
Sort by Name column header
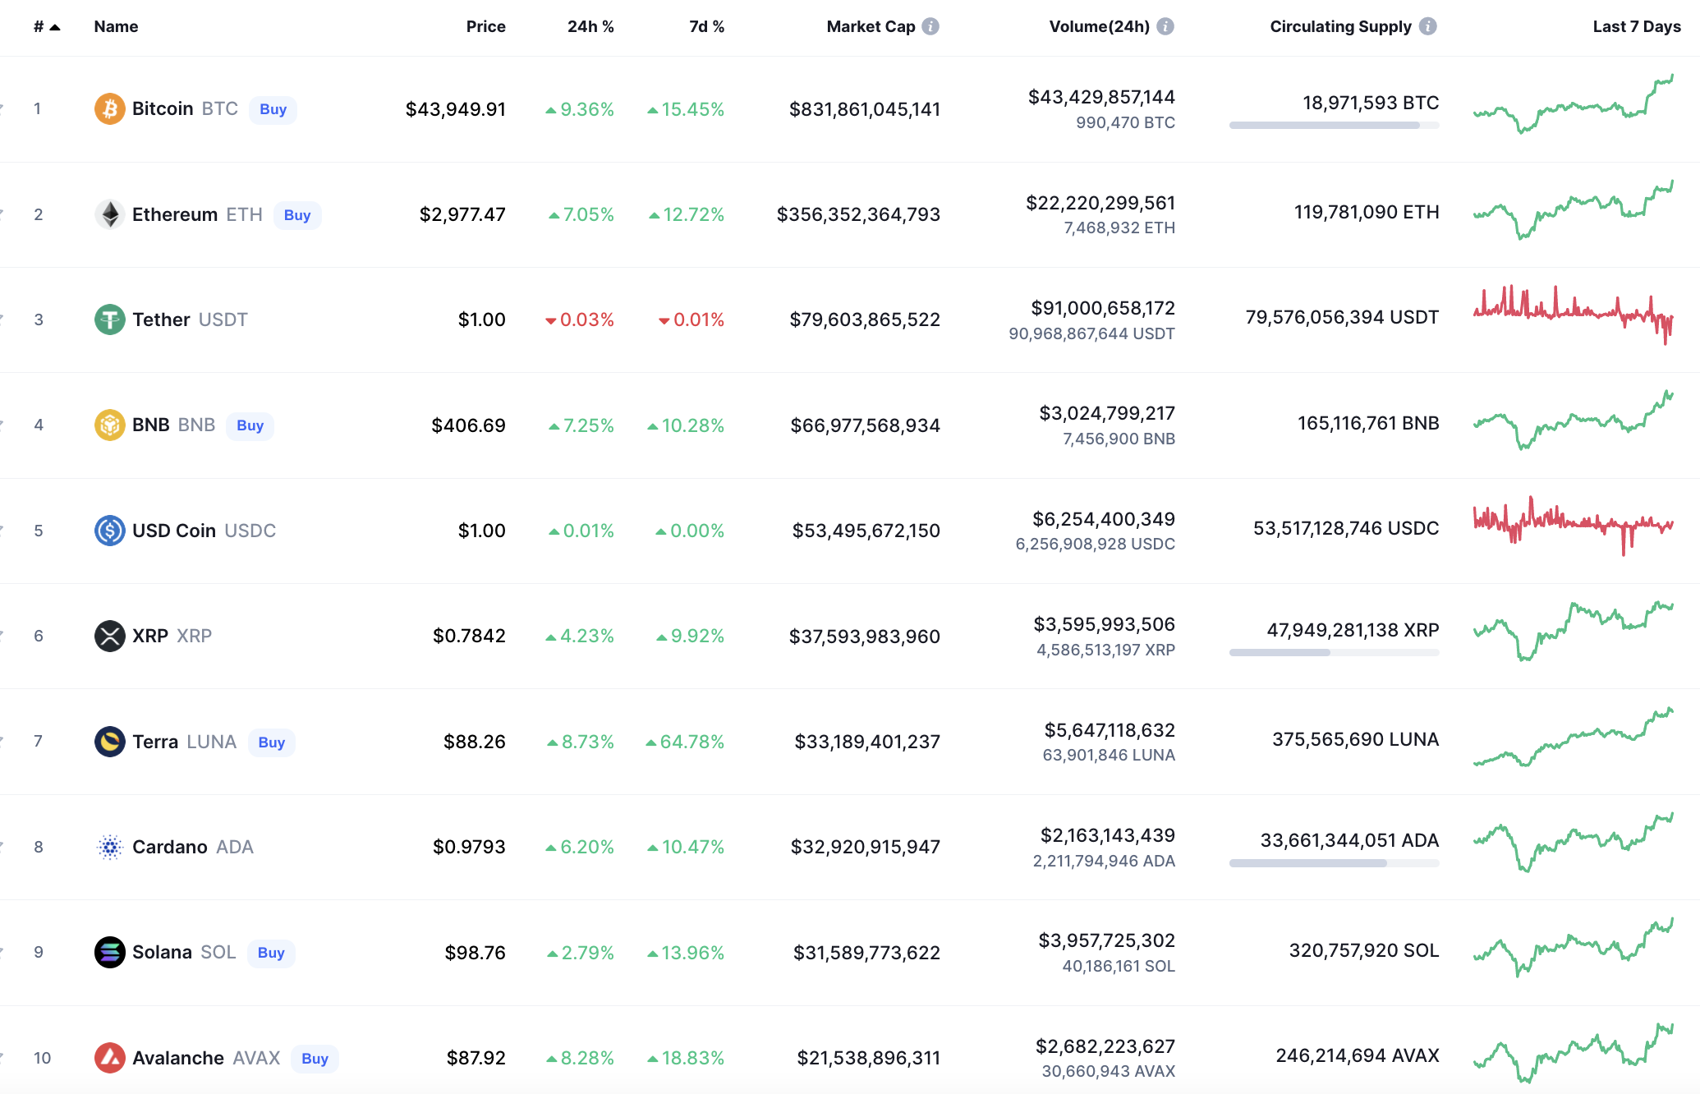(x=116, y=26)
